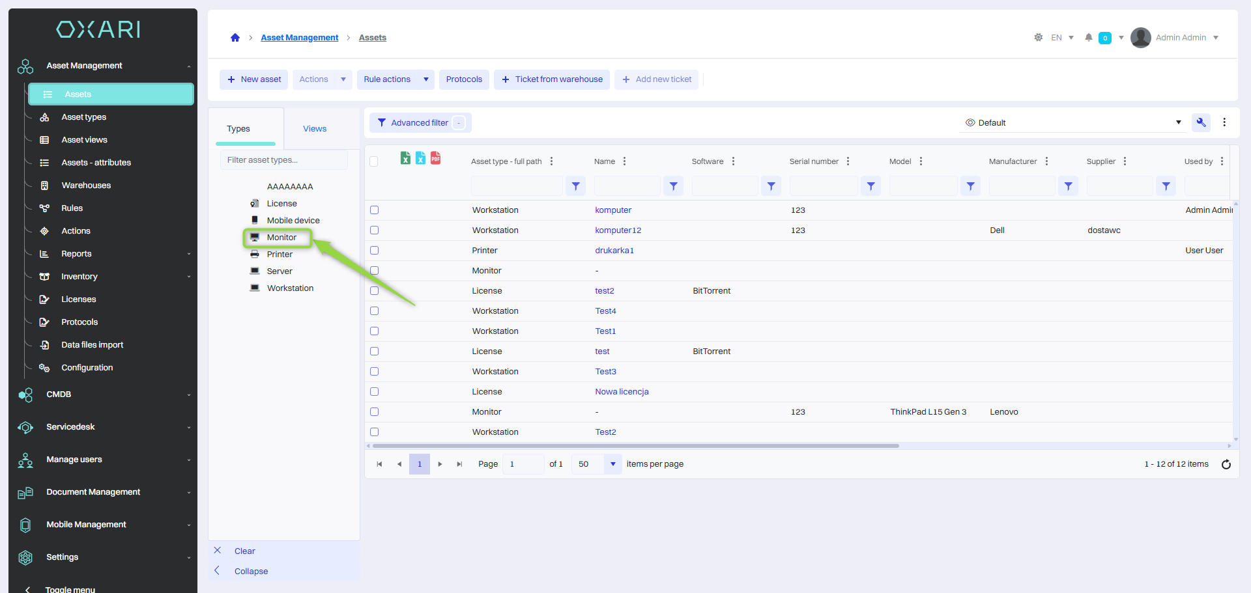Viewport: 1251px width, 593px height.
Task: Open the items per page dropdown
Action: click(612, 464)
